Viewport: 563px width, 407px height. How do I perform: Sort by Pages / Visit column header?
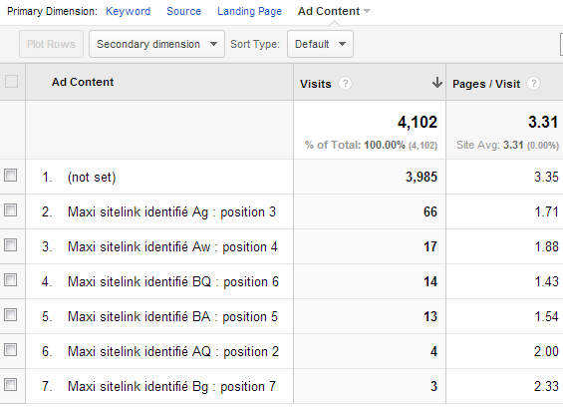486,84
